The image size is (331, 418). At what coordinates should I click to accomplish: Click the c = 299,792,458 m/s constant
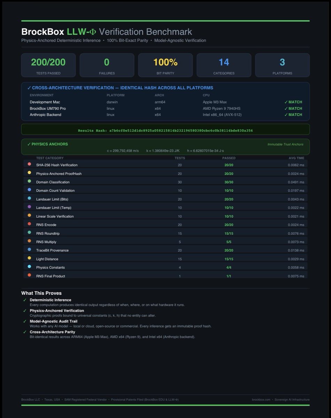(123, 150)
